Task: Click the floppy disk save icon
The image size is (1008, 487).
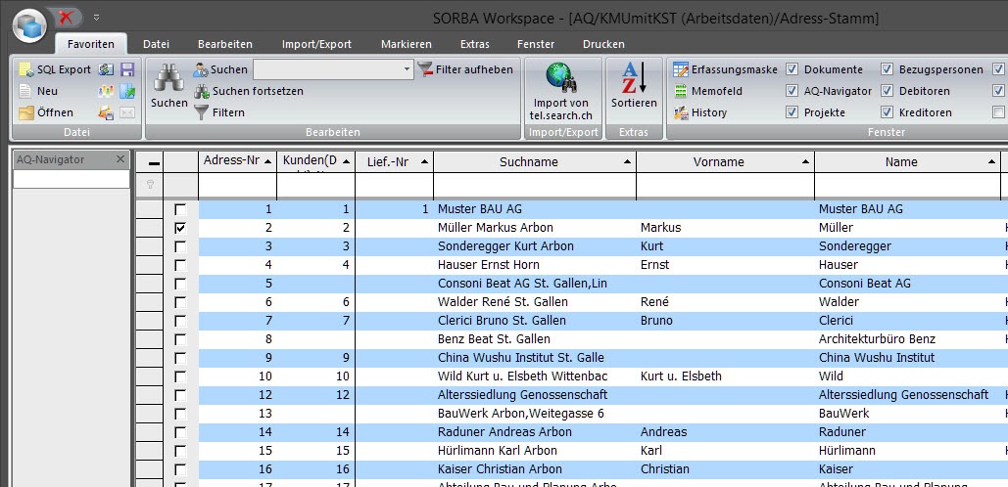Action: pos(127,70)
